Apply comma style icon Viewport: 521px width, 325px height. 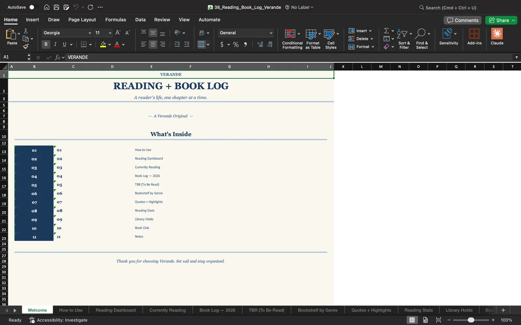click(245, 44)
